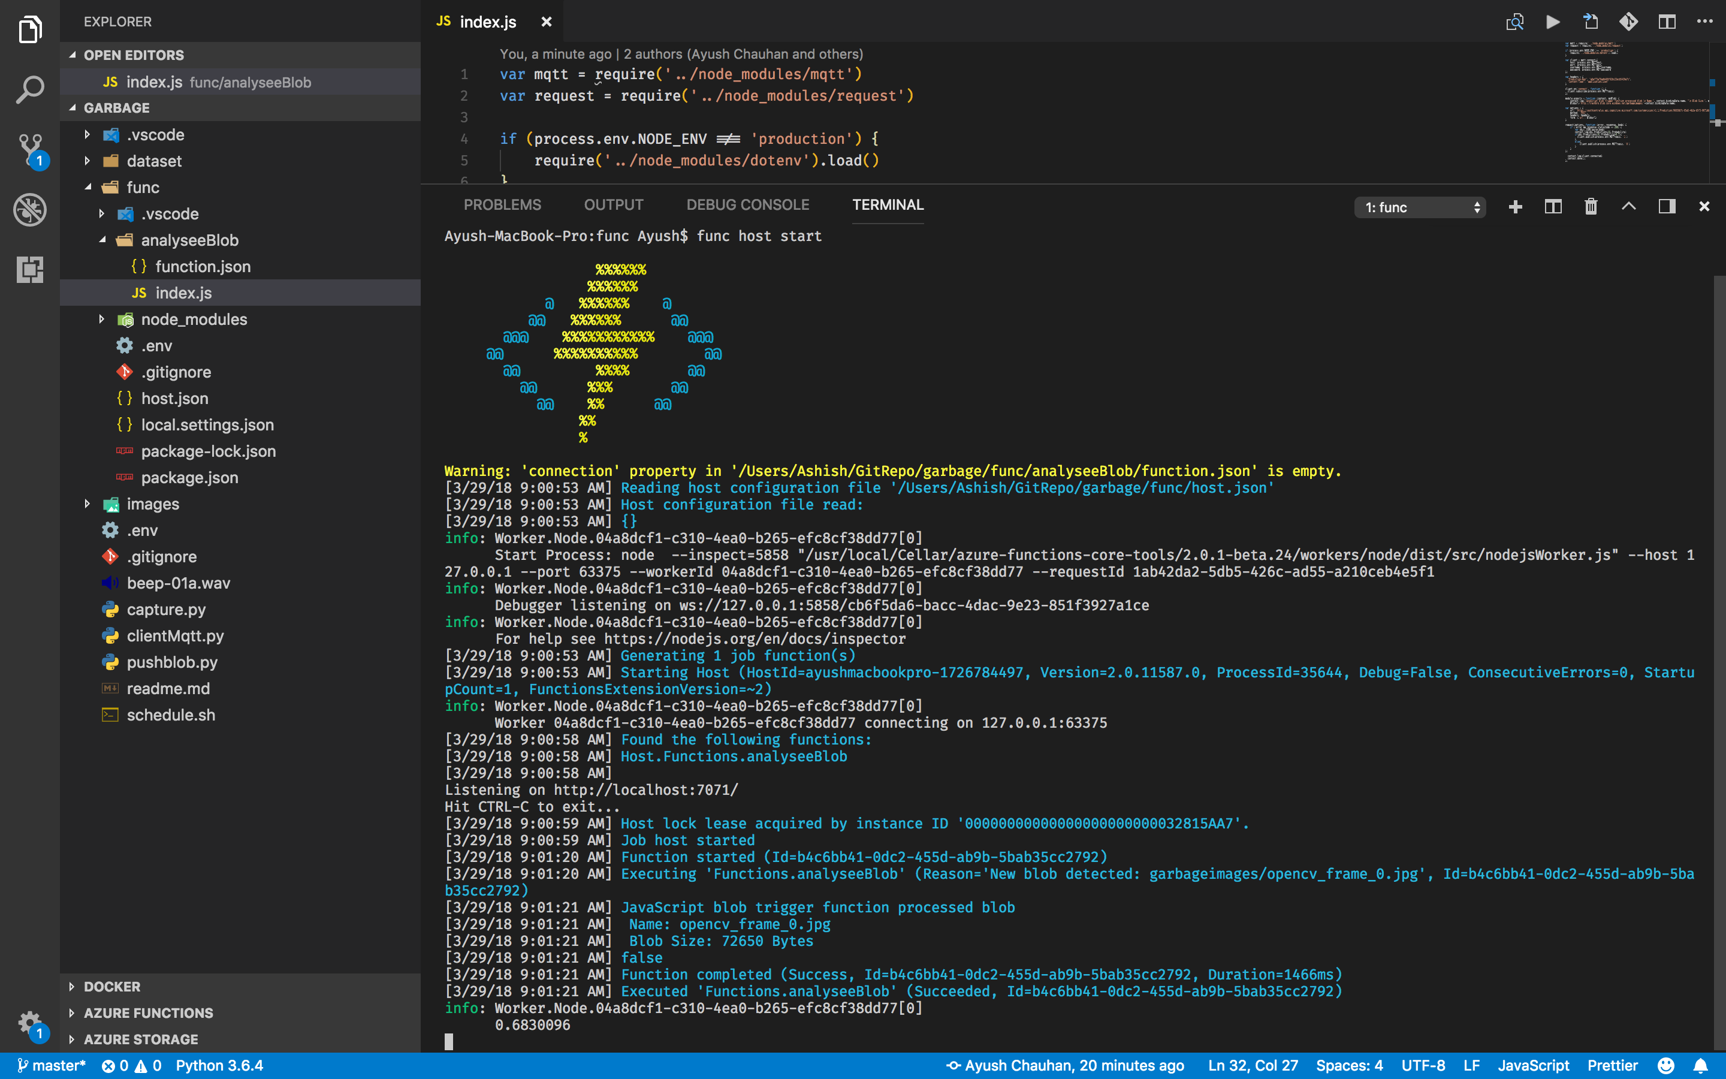Click the Kill Terminal trash icon

1591,207
